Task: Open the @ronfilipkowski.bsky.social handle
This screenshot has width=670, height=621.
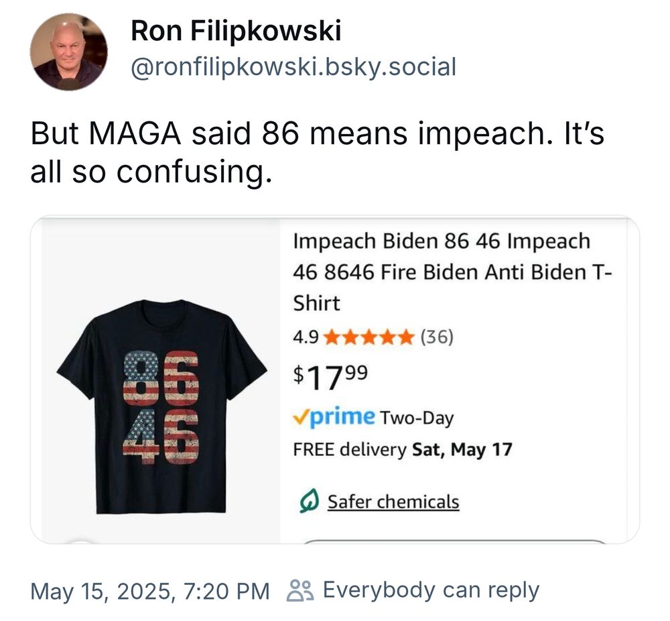Action: (x=293, y=66)
